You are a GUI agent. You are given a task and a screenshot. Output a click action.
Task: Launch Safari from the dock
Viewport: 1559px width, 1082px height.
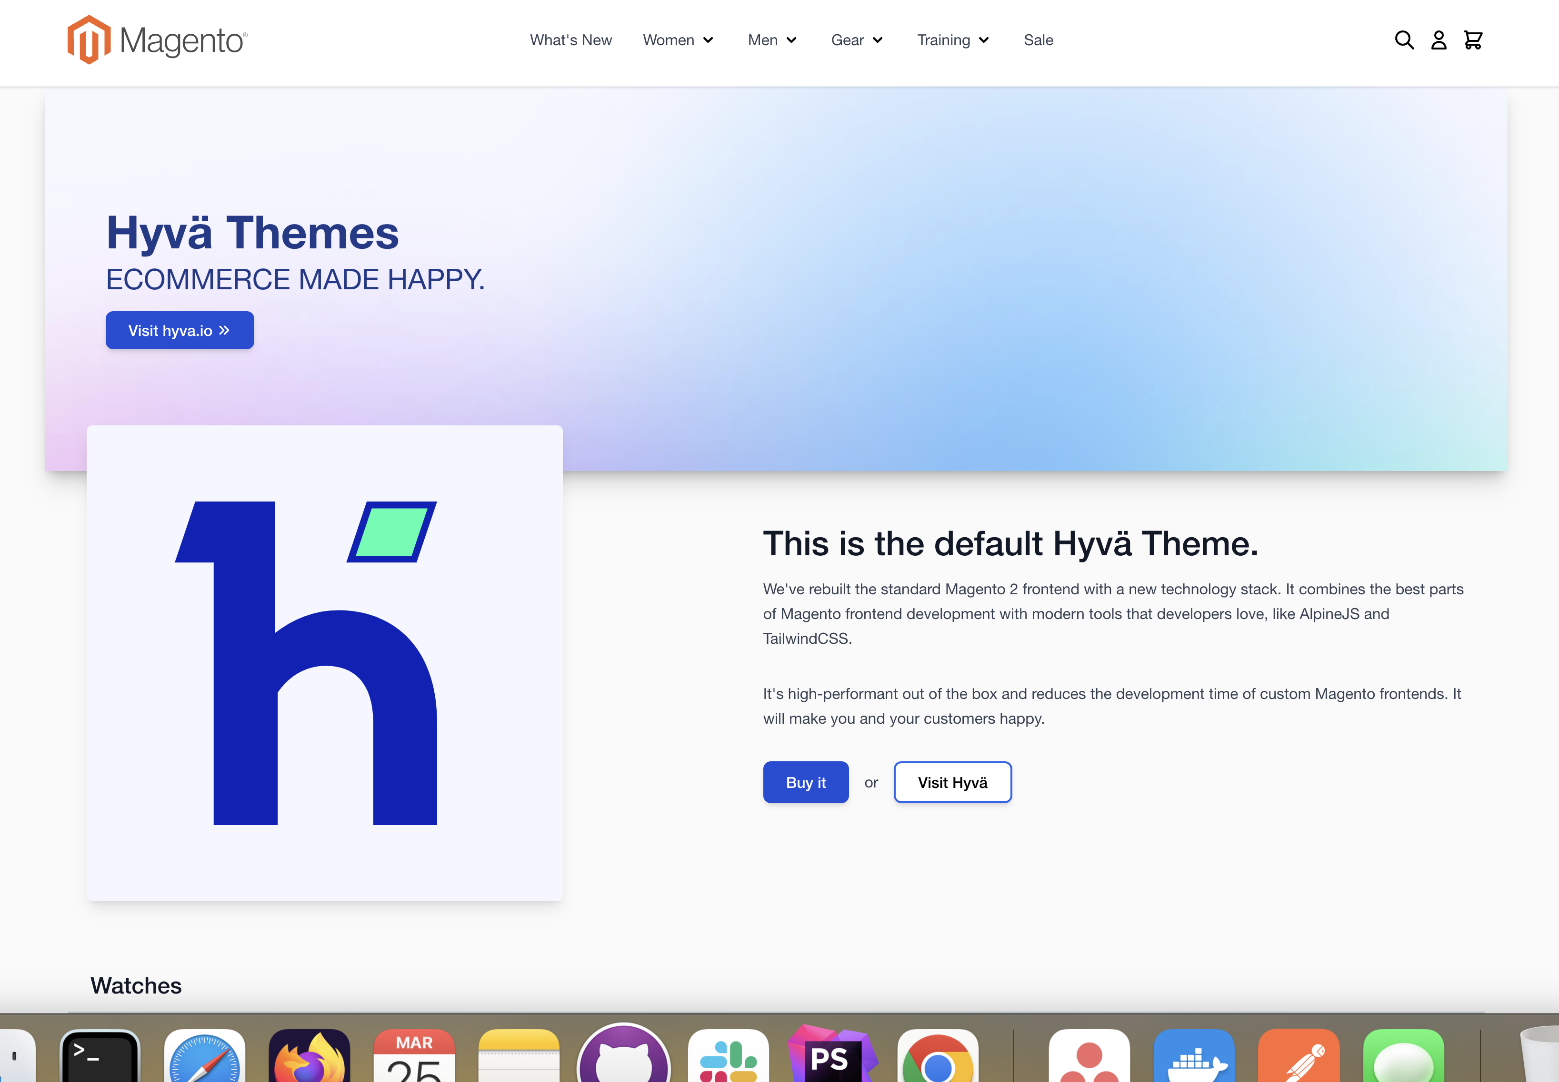[x=204, y=1055]
